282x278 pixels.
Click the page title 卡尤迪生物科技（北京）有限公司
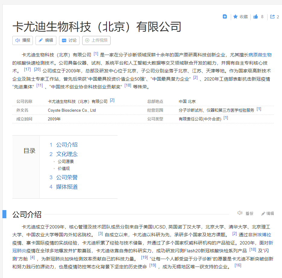point(97,27)
